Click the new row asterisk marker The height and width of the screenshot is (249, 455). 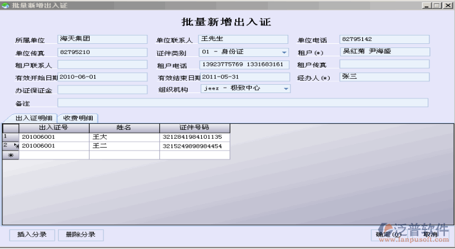(x=10, y=155)
